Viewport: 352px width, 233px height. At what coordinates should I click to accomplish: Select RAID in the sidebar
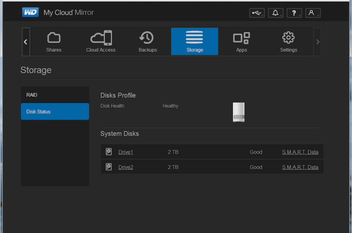[55, 95]
